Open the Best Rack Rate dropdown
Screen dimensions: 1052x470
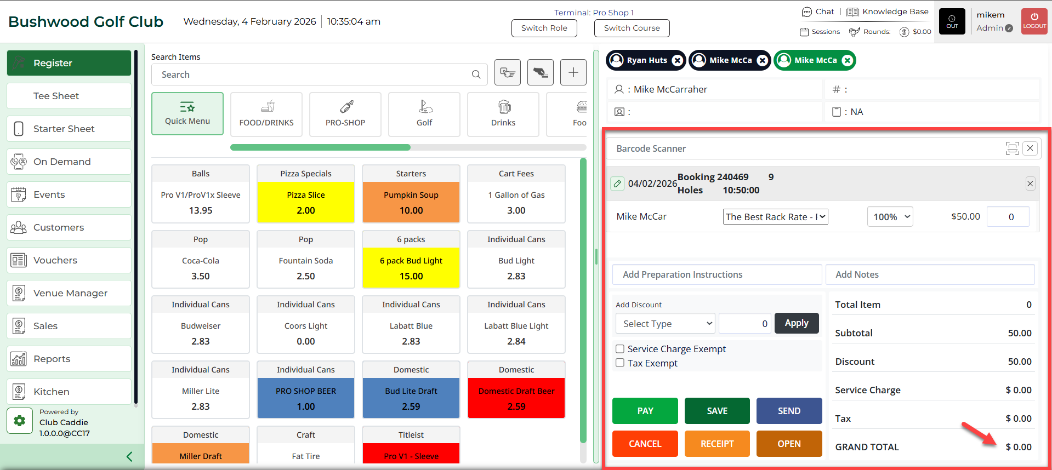[x=775, y=217]
